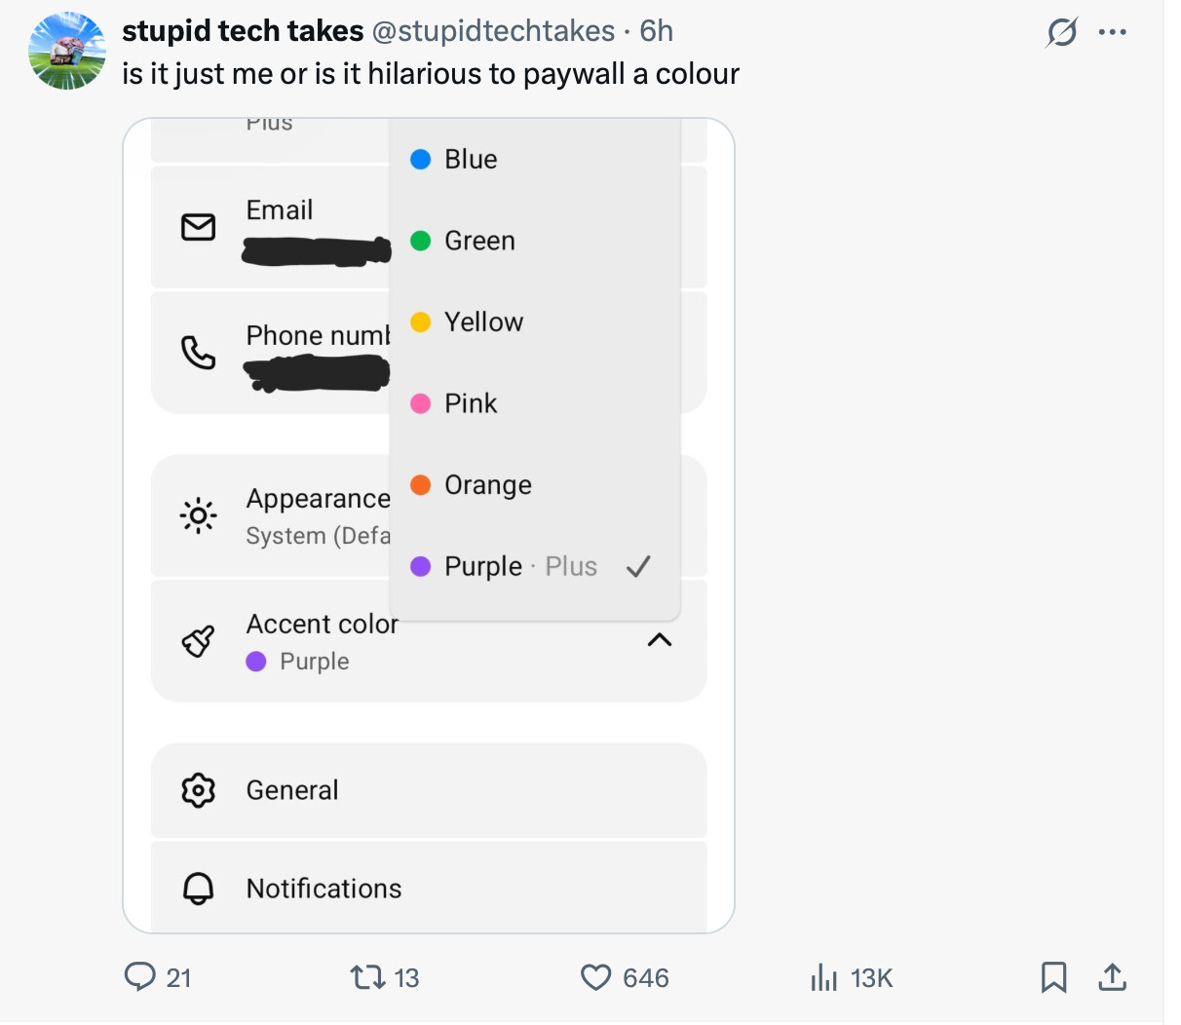Click the Grok icon on the tweet

tap(1061, 31)
